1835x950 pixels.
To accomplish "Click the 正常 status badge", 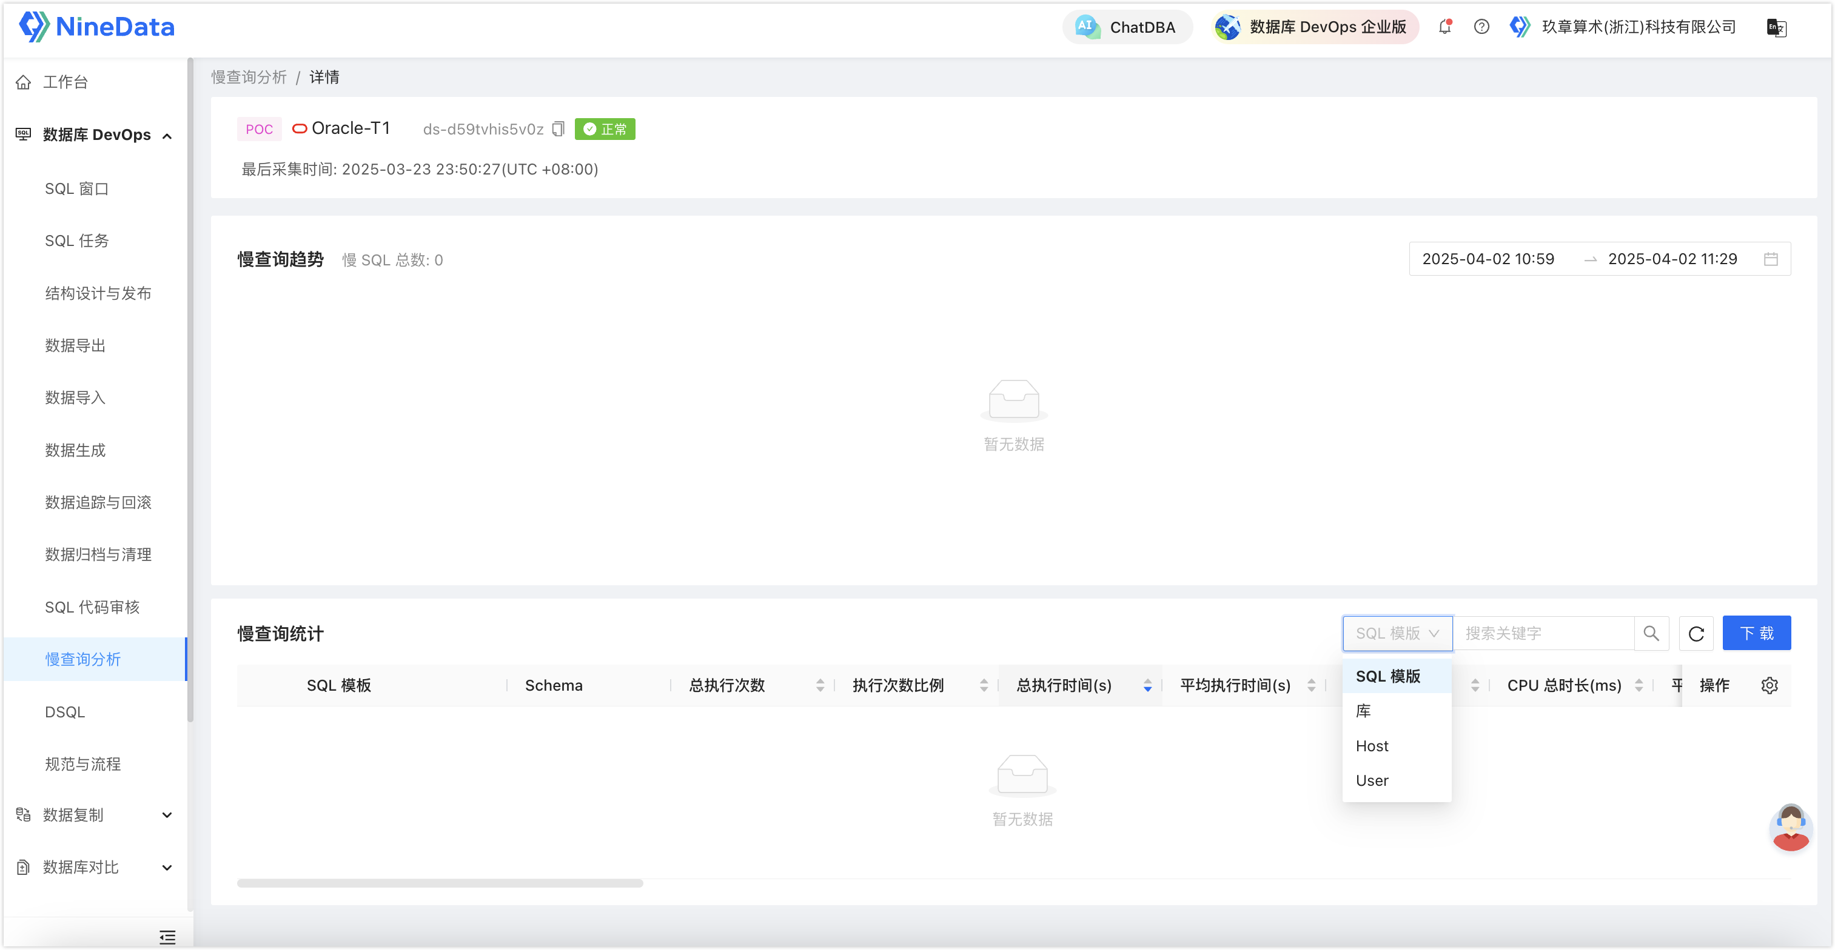I will (x=605, y=129).
